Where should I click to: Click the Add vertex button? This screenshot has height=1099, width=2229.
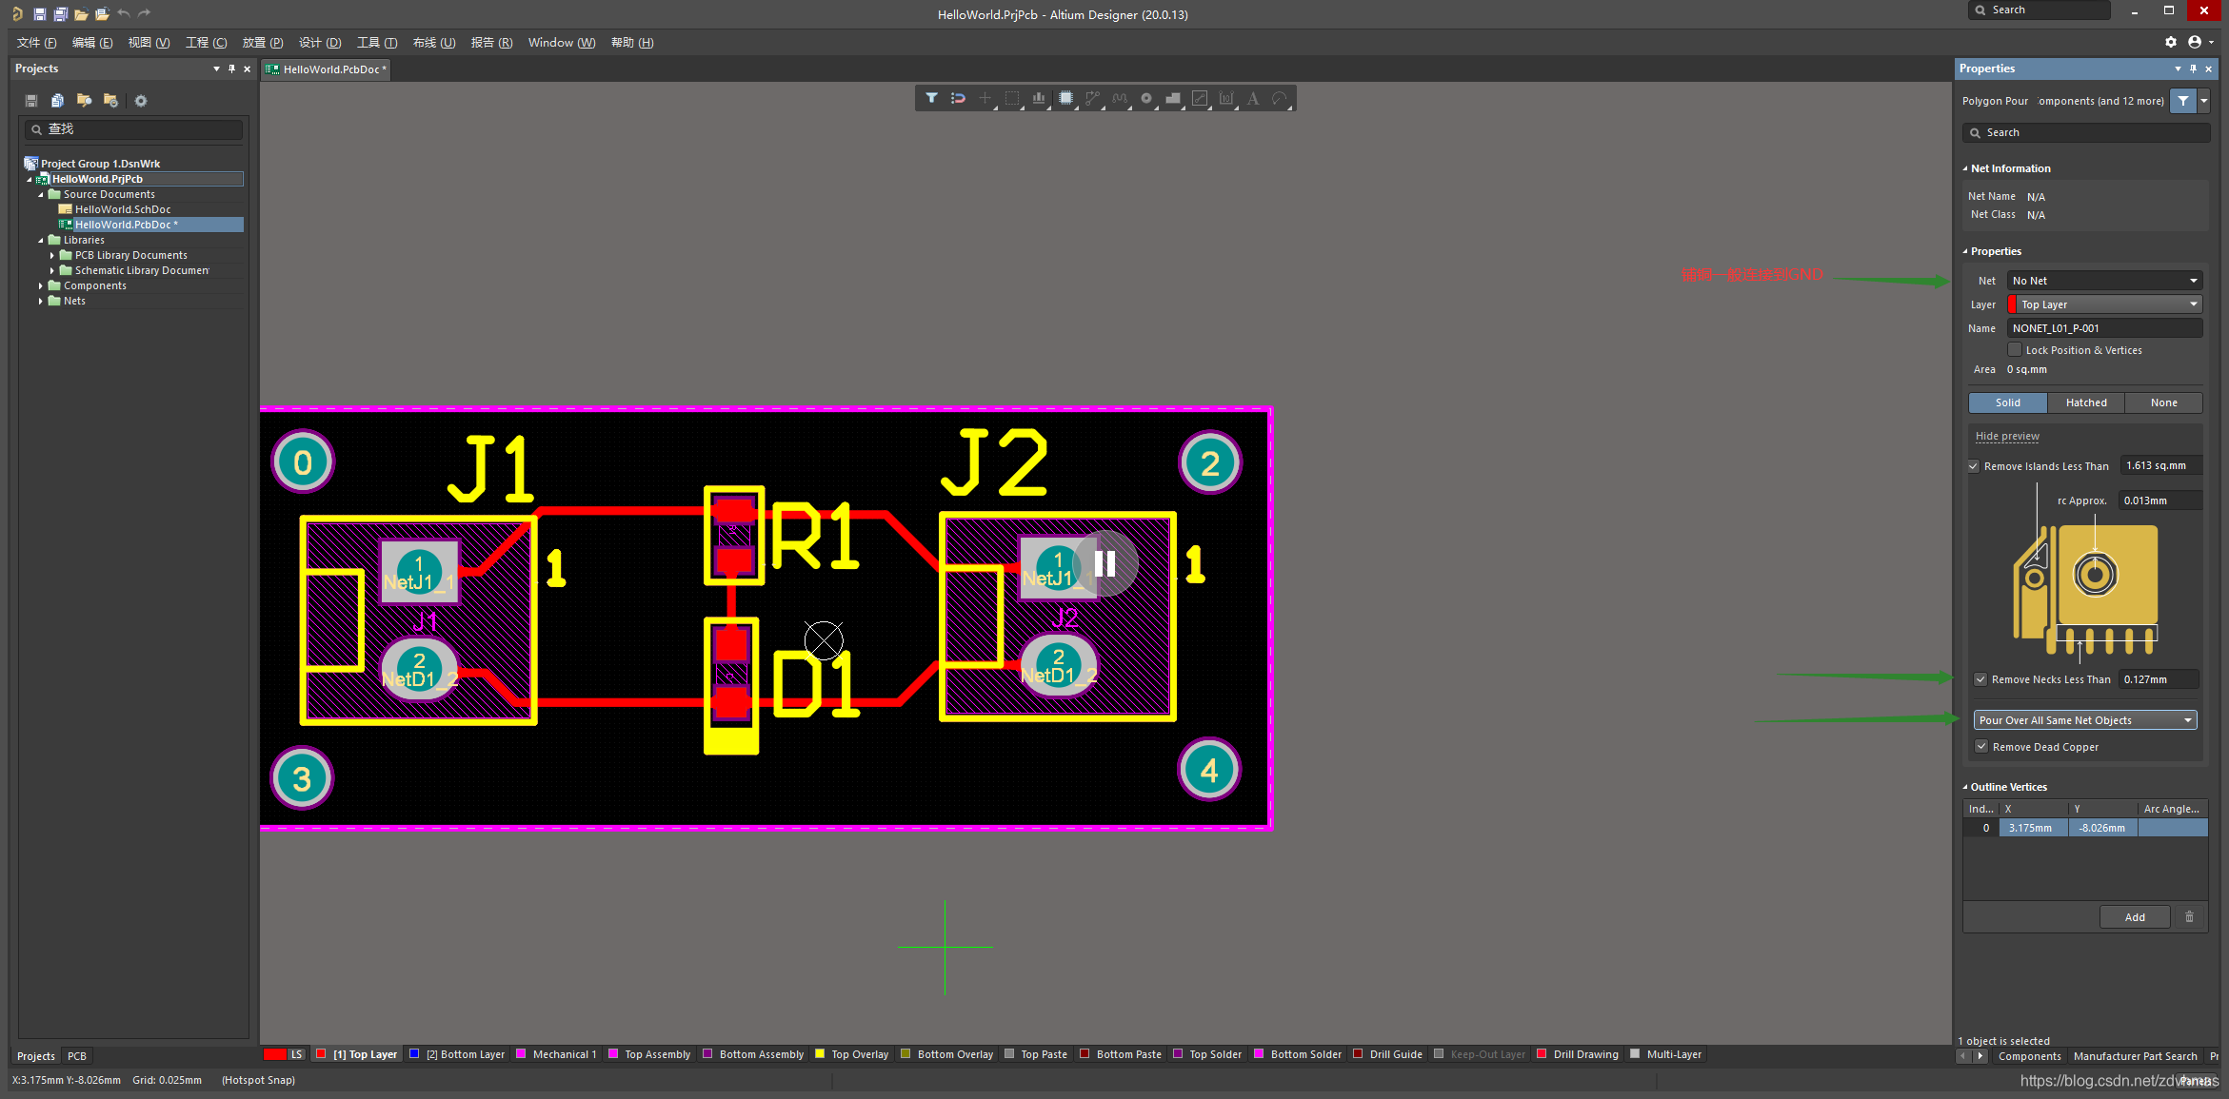coord(2135,917)
